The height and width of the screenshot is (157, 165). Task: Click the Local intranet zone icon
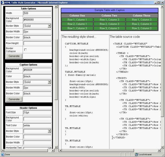[136, 155]
